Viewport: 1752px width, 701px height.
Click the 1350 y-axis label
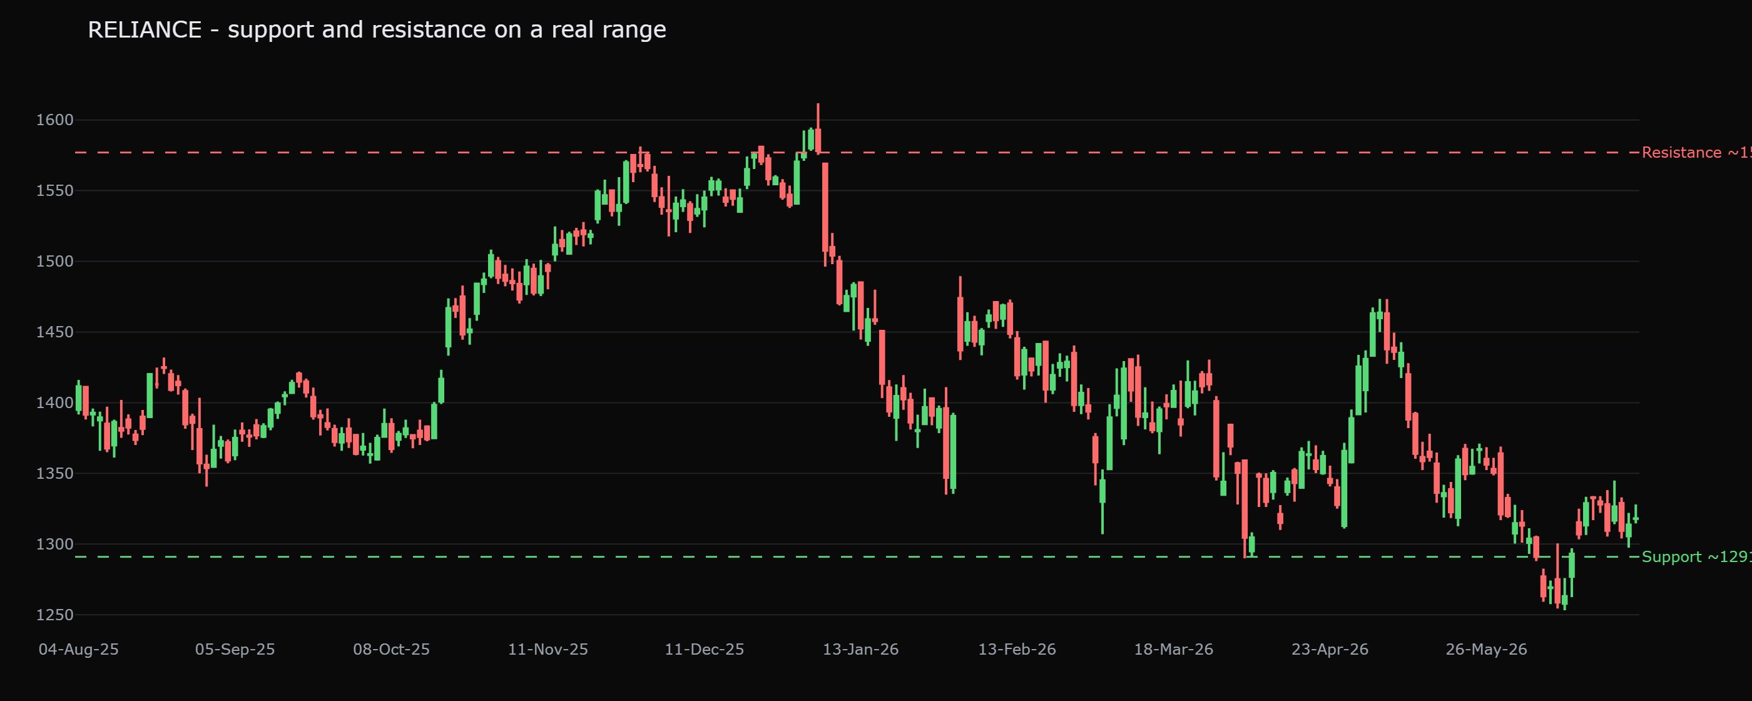coord(54,474)
